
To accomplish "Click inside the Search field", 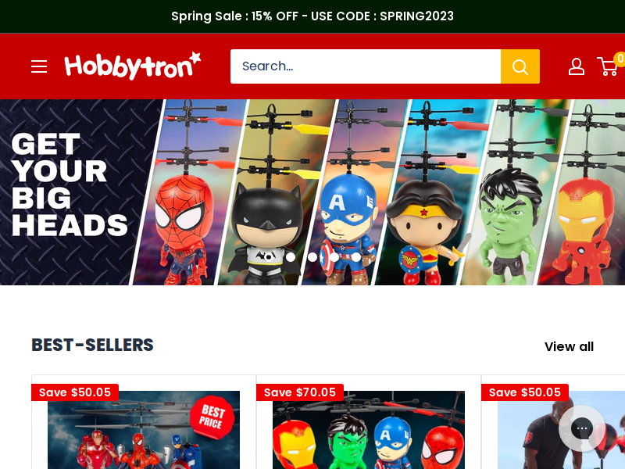I will pyautogui.click(x=366, y=66).
